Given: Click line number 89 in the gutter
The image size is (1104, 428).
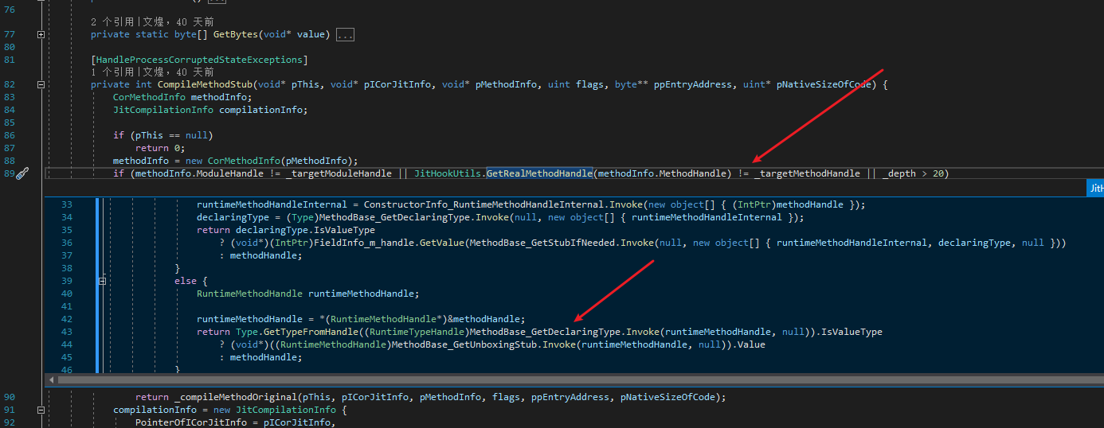Looking at the screenshot, I should (x=10, y=173).
